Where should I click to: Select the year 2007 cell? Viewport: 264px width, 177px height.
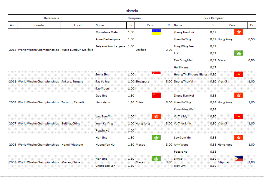pyautogui.click(x=13, y=124)
